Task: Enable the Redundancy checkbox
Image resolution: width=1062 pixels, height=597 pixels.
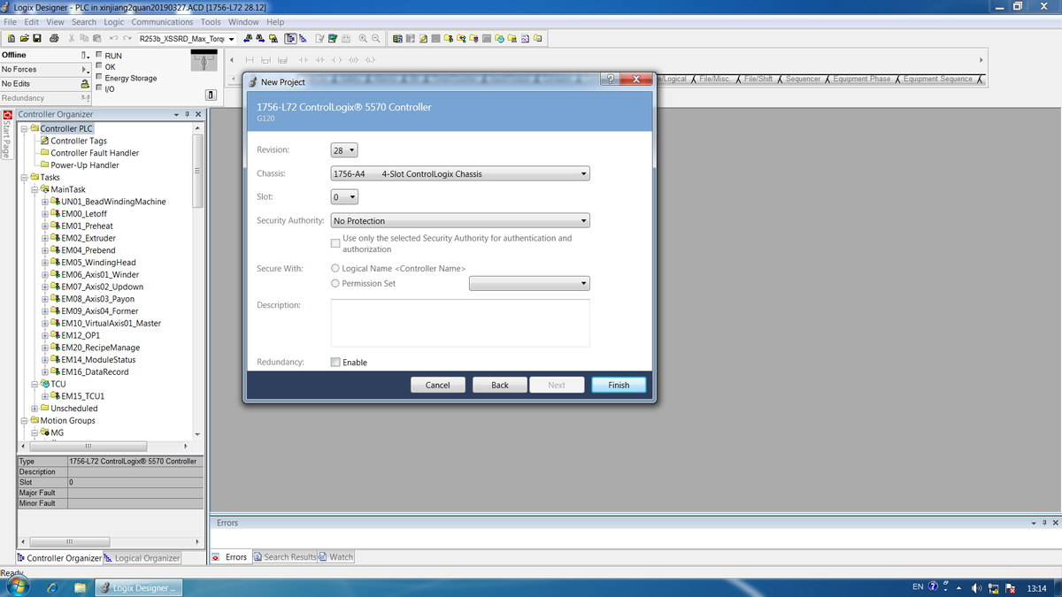Action: click(x=335, y=363)
